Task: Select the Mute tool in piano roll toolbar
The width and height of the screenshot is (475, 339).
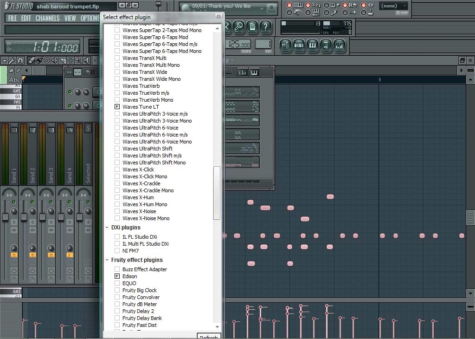Action: (x=55, y=60)
